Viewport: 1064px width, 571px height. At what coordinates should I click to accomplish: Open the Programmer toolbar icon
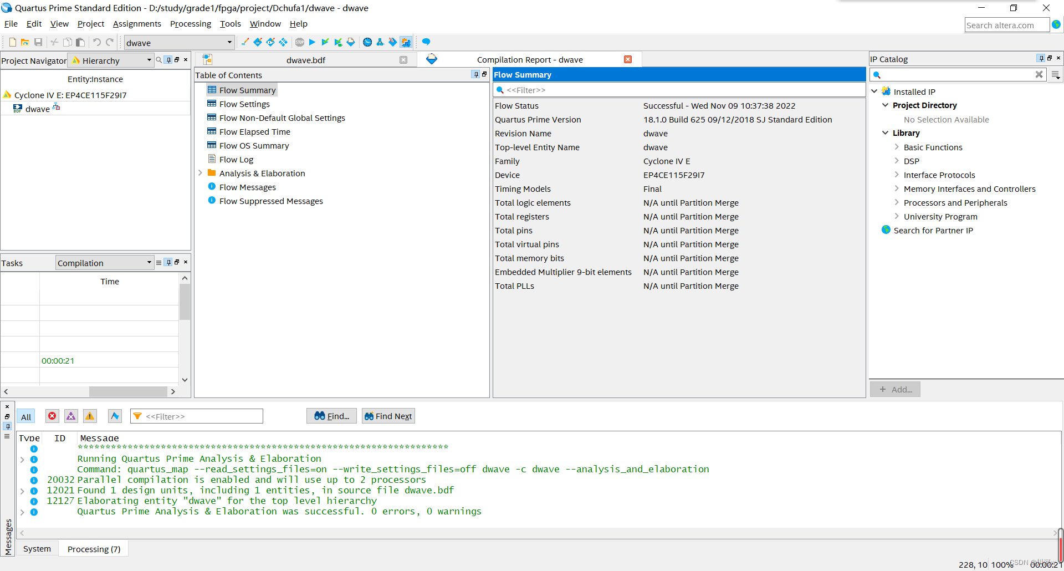[393, 42]
